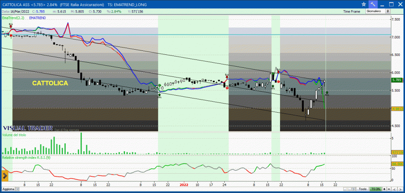
Task: Toggle the TS ON button
Action: tap(376, 189)
